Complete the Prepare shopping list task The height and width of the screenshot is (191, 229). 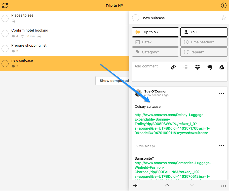(5, 49)
